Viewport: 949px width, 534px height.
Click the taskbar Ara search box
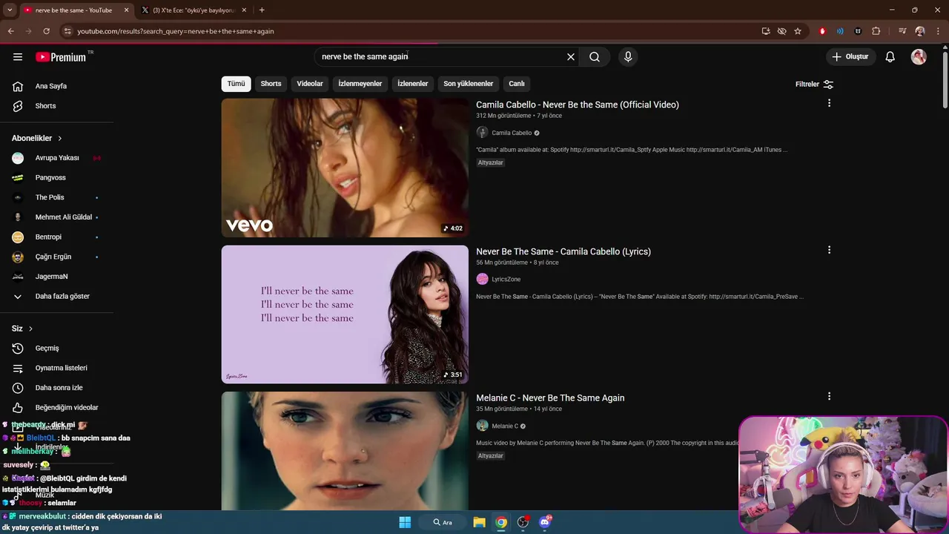click(443, 522)
